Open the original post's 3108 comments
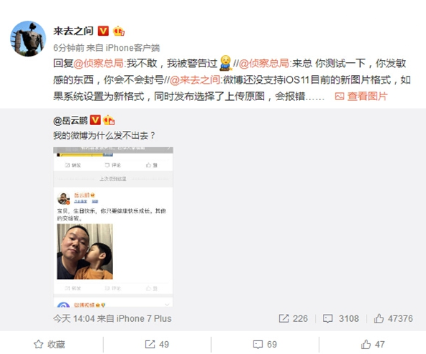This screenshot has height=354, width=426. click(341, 318)
